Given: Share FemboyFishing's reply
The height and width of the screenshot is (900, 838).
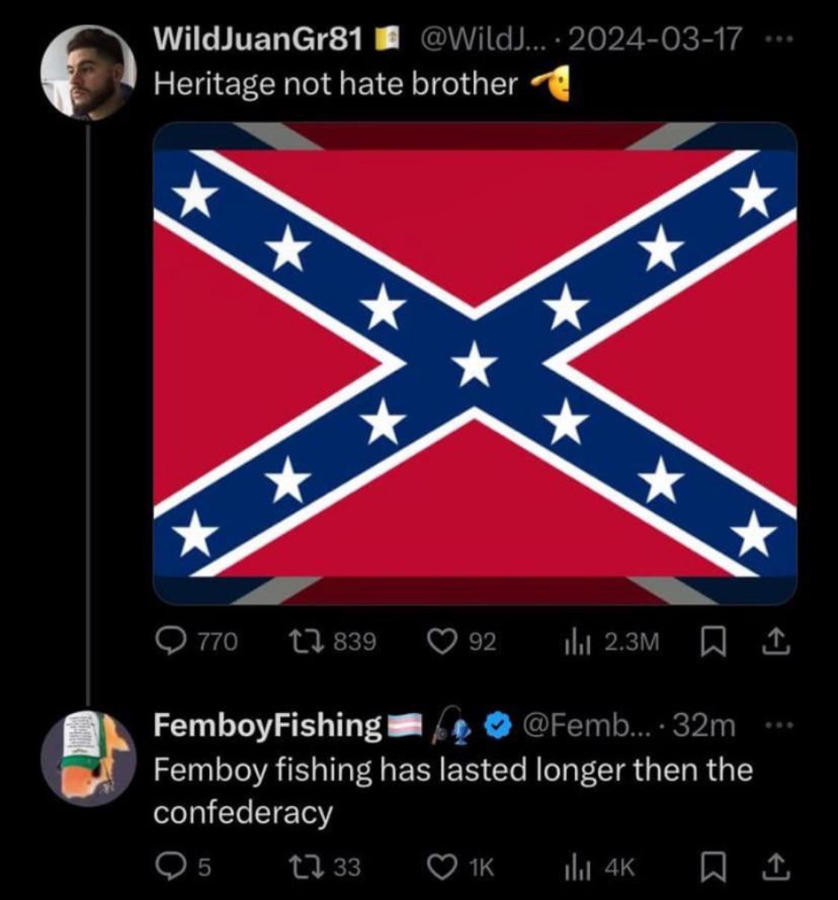Looking at the screenshot, I should tap(776, 866).
